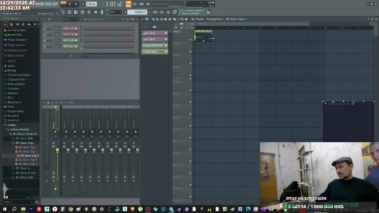Toggle mute LED on XEL B..ap 3 channel
The image size is (379, 213).
44,46
